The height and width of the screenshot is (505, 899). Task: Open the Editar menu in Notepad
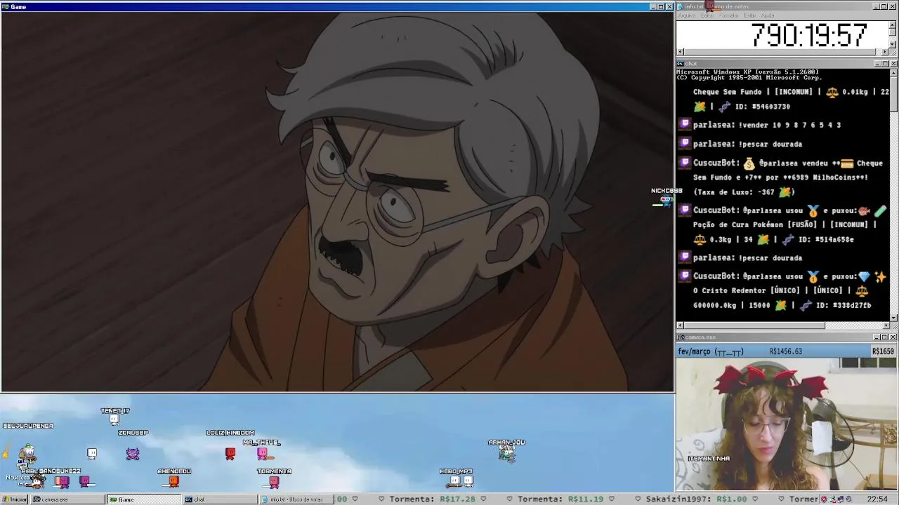coord(707,15)
